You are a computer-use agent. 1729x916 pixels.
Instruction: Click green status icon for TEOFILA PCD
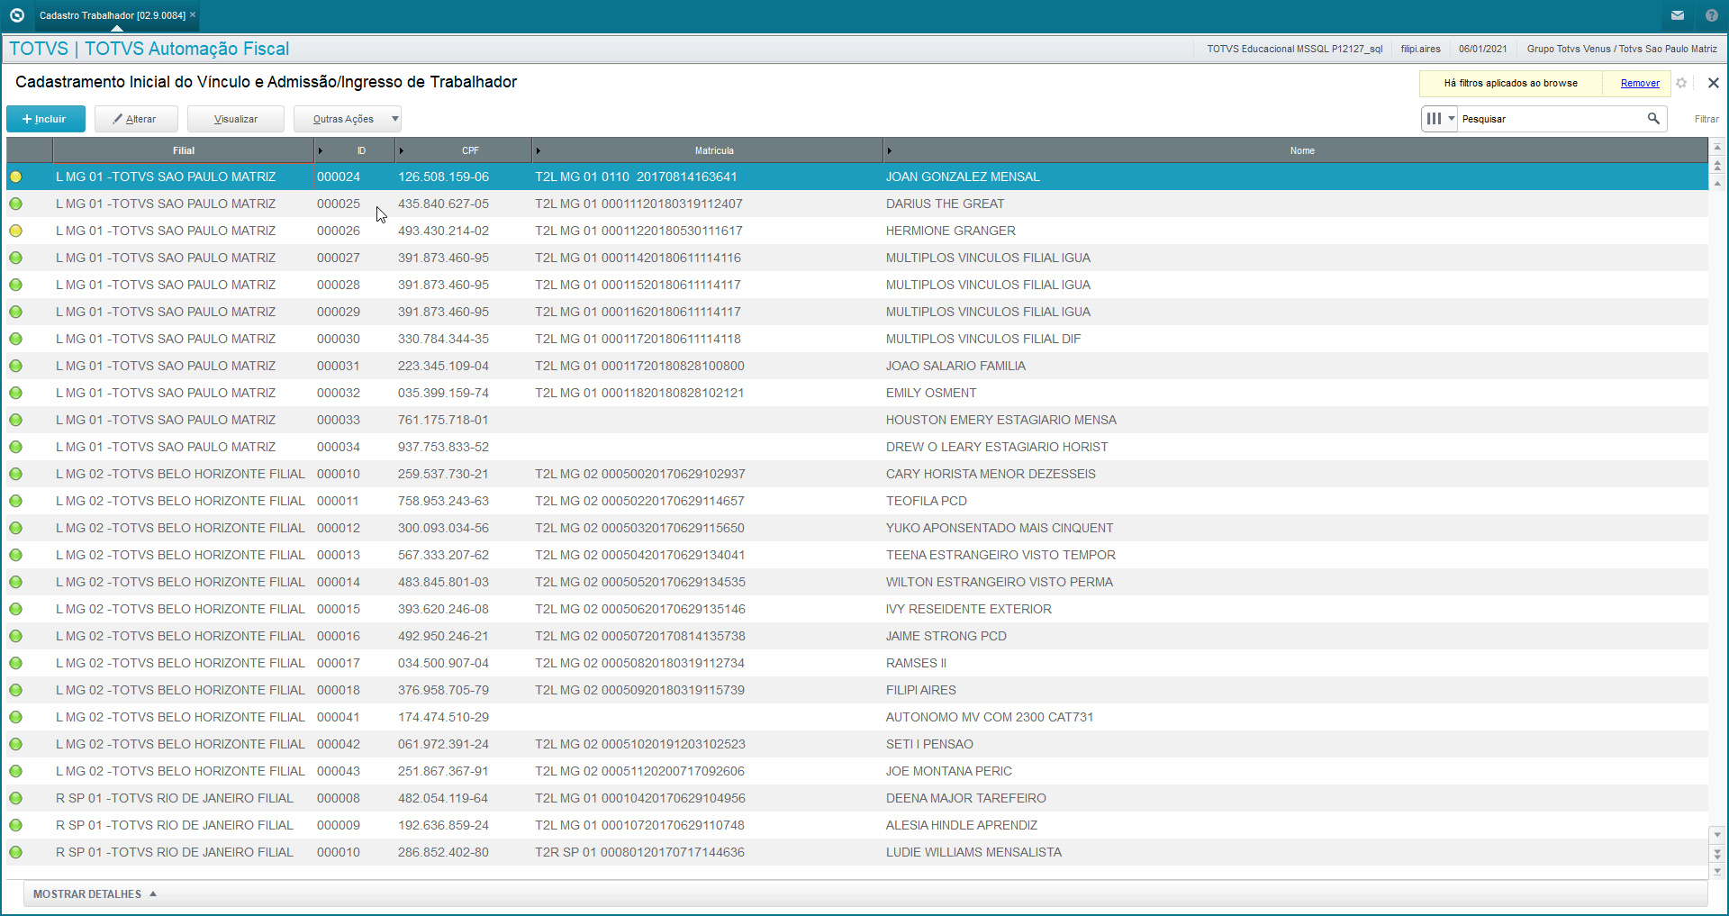(16, 501)
